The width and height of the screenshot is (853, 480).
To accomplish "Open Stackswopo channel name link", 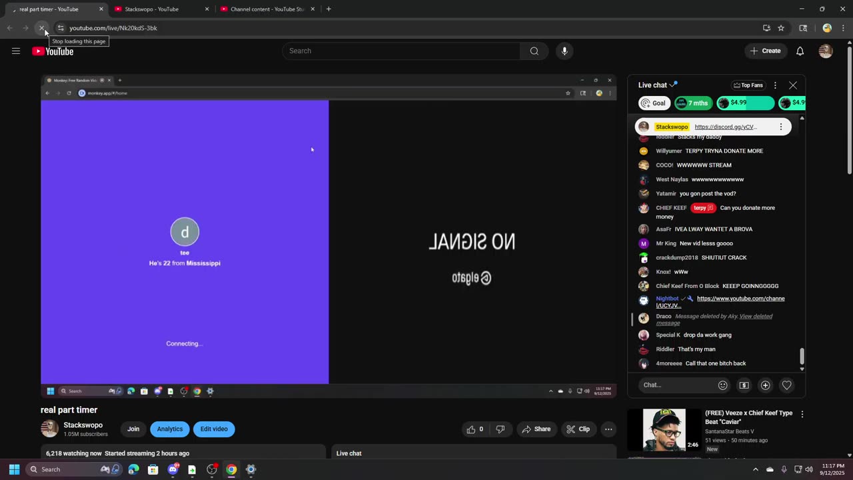I will pos(83,425).
